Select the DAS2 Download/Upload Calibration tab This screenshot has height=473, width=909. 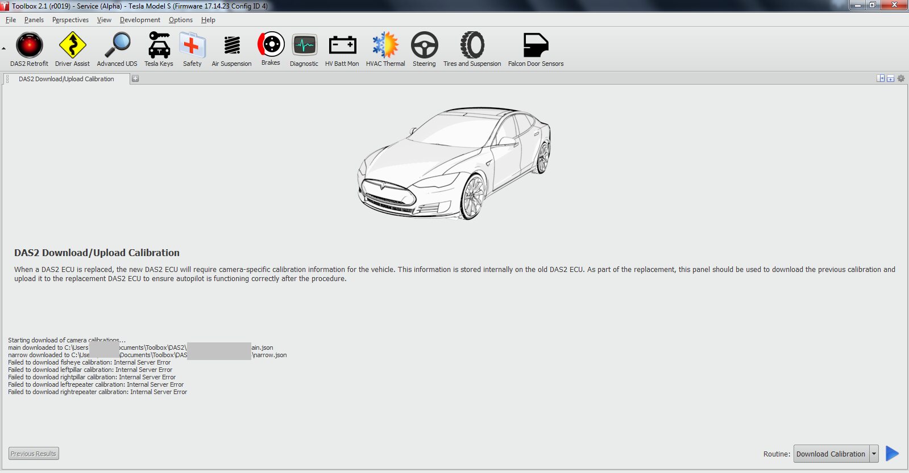(x=66, y=79)
